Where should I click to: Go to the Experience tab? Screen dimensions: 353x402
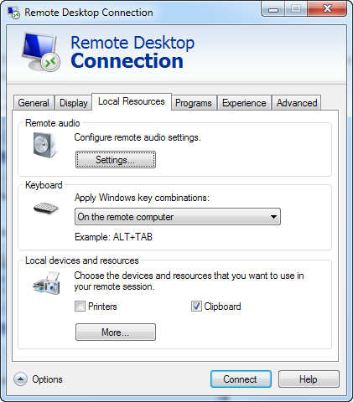click(244, 103)
